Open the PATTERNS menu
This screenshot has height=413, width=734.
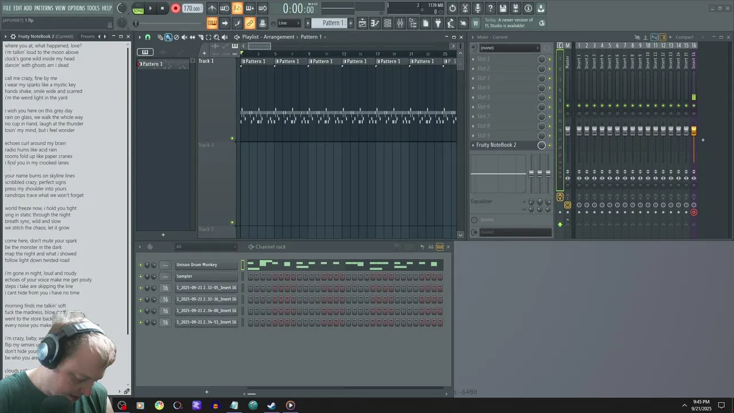(44, 8)
